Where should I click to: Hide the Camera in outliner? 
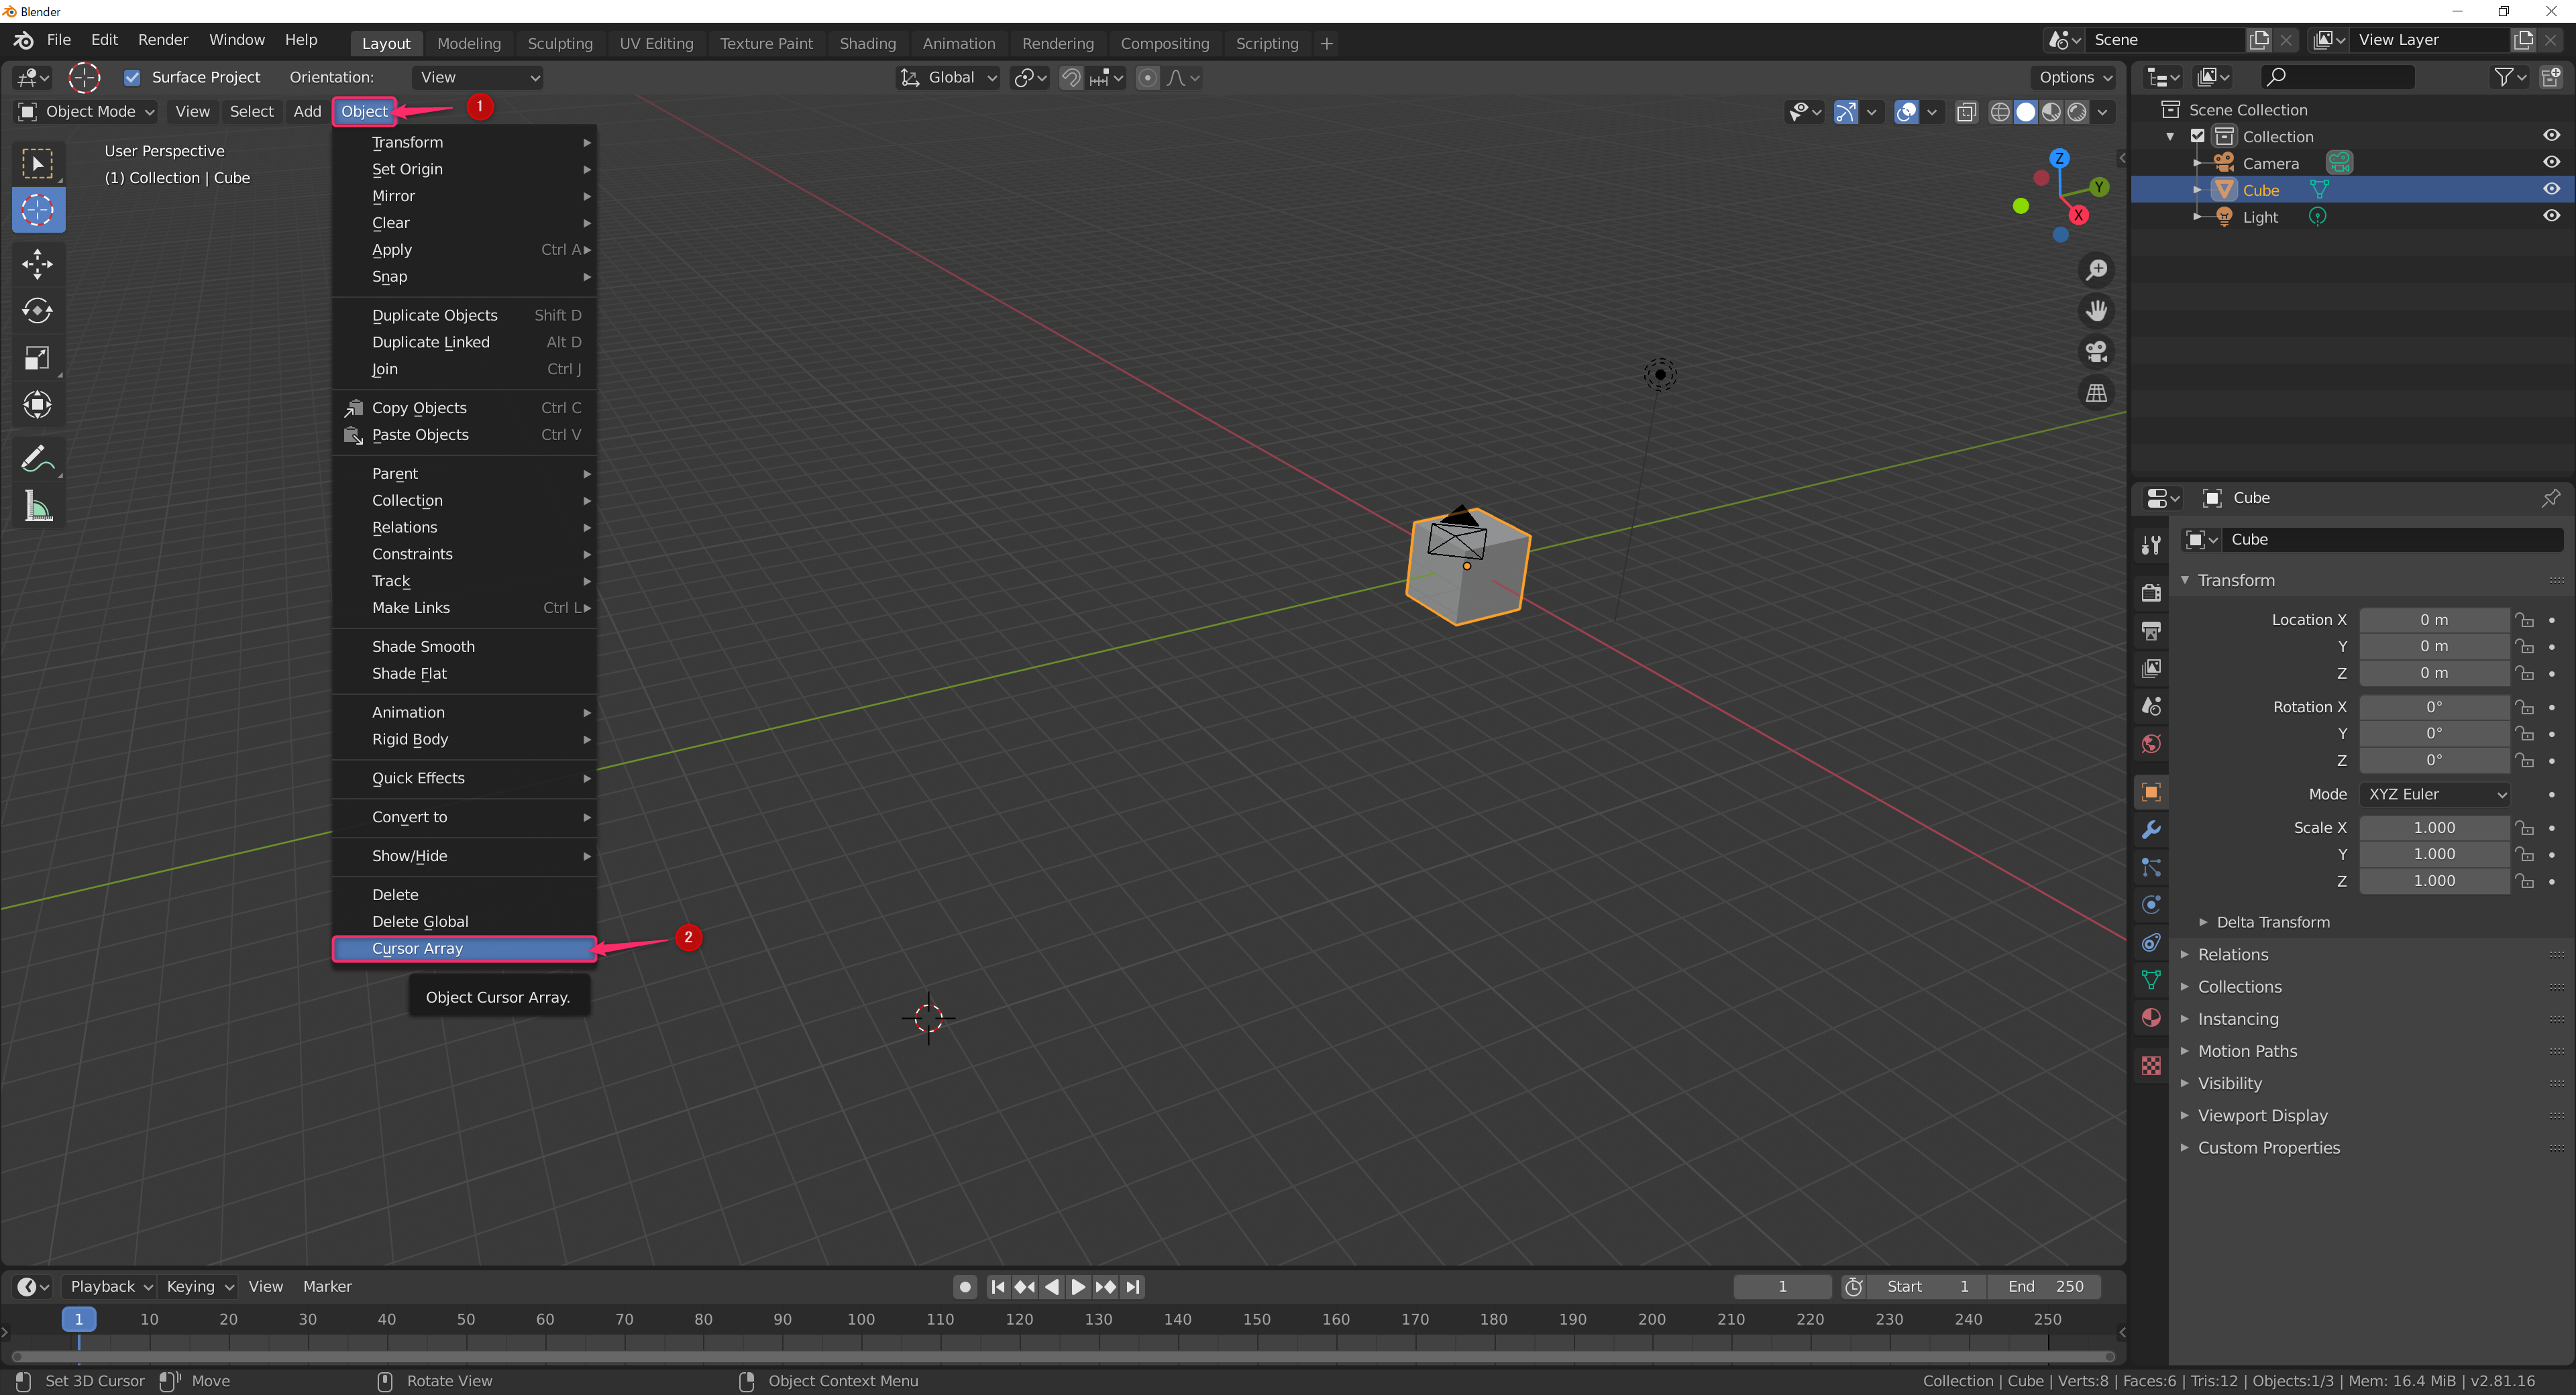click(2551, 163)
